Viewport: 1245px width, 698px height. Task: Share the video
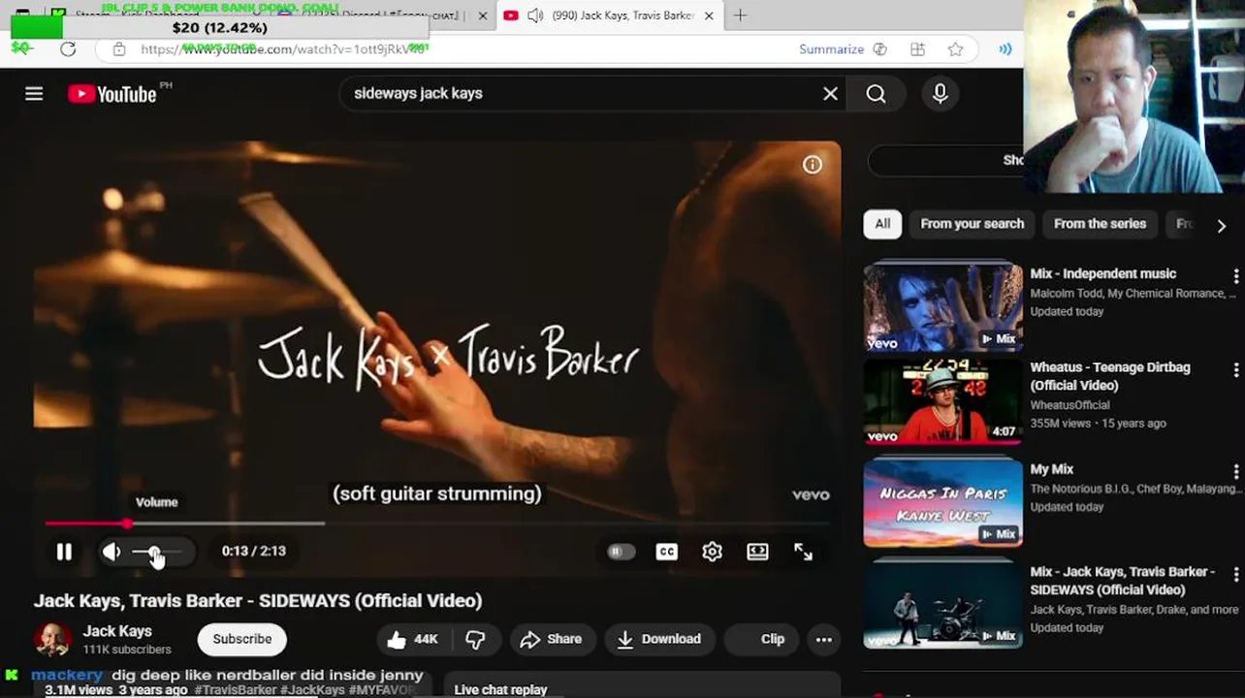pyautogui.click(x=551, y=639)
